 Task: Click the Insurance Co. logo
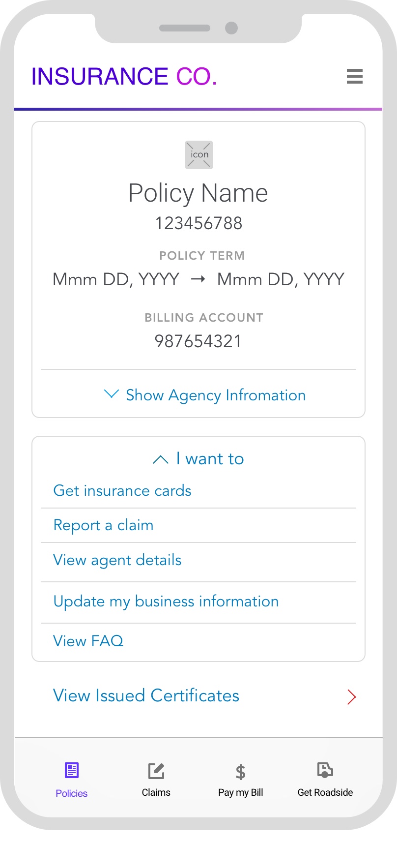pos(124,77)
